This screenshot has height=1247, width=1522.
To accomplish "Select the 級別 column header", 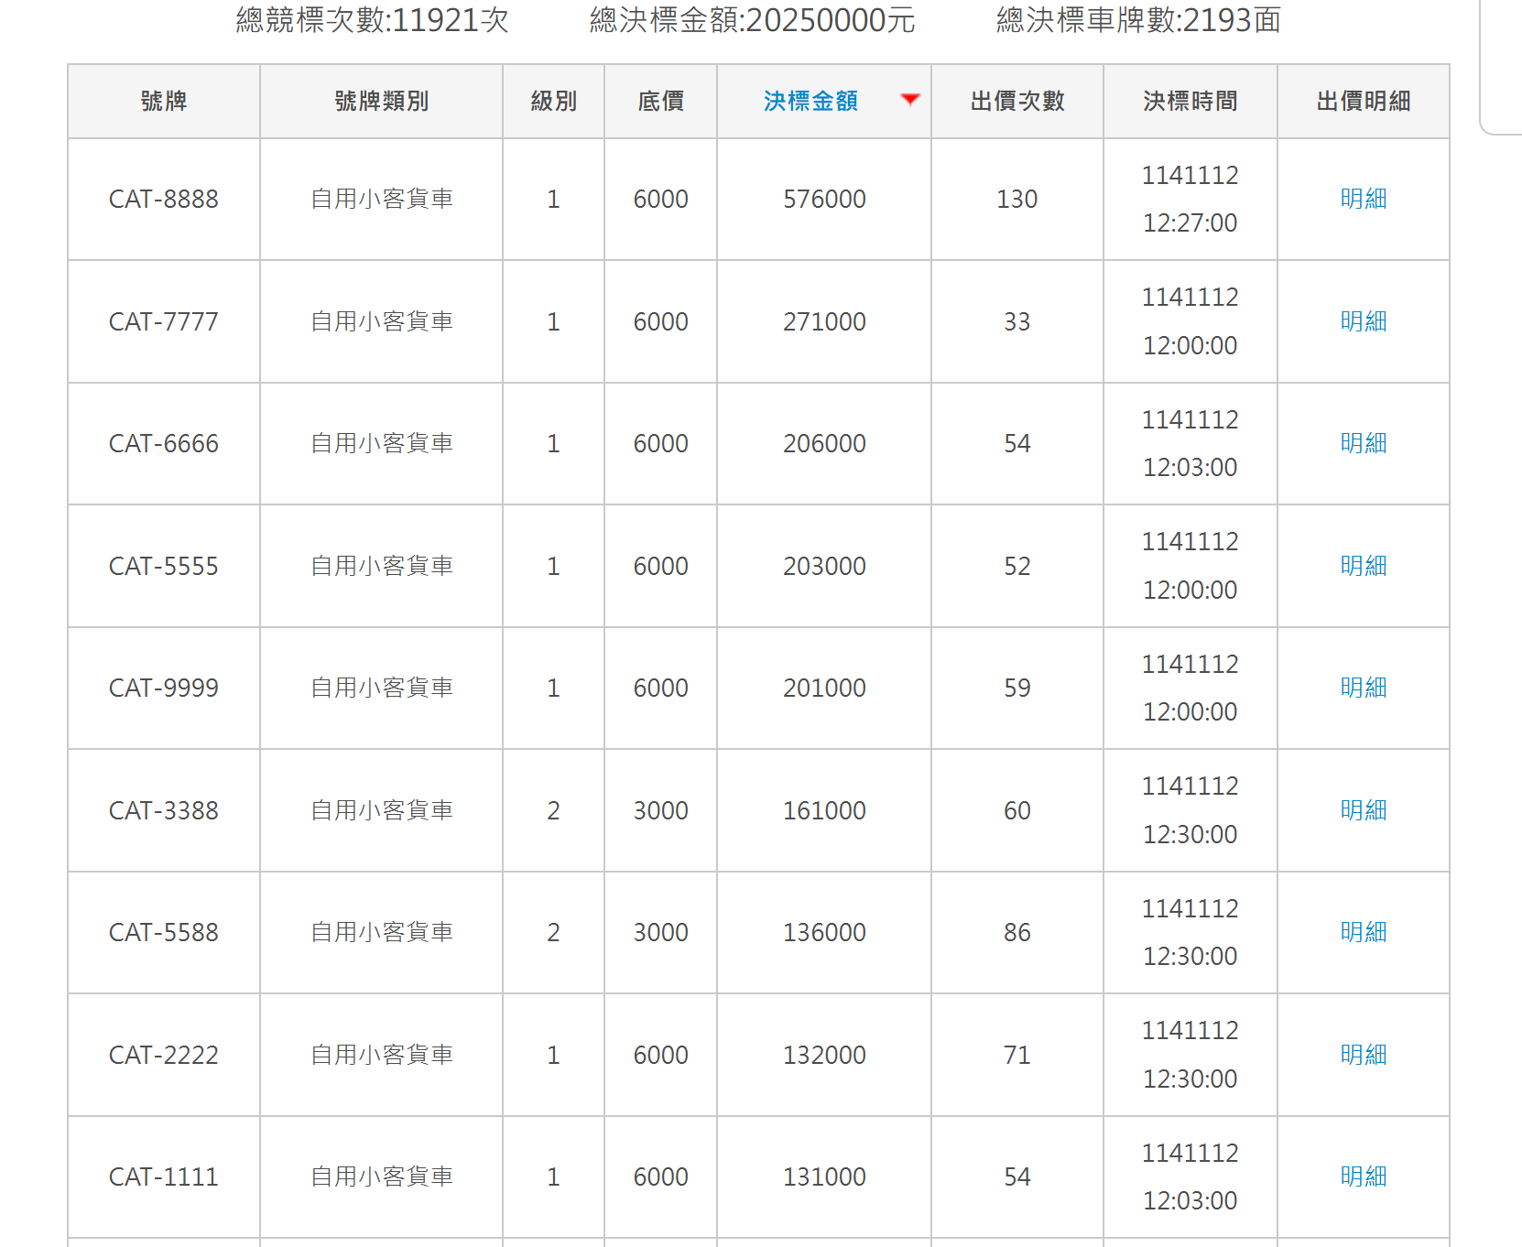I will (553, 102).
